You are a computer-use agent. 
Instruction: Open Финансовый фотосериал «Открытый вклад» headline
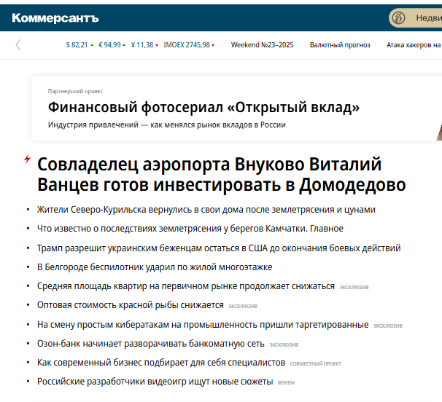point(203,107)
